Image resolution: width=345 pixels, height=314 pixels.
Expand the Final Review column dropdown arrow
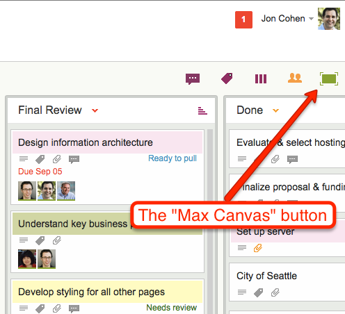point(95,110)
